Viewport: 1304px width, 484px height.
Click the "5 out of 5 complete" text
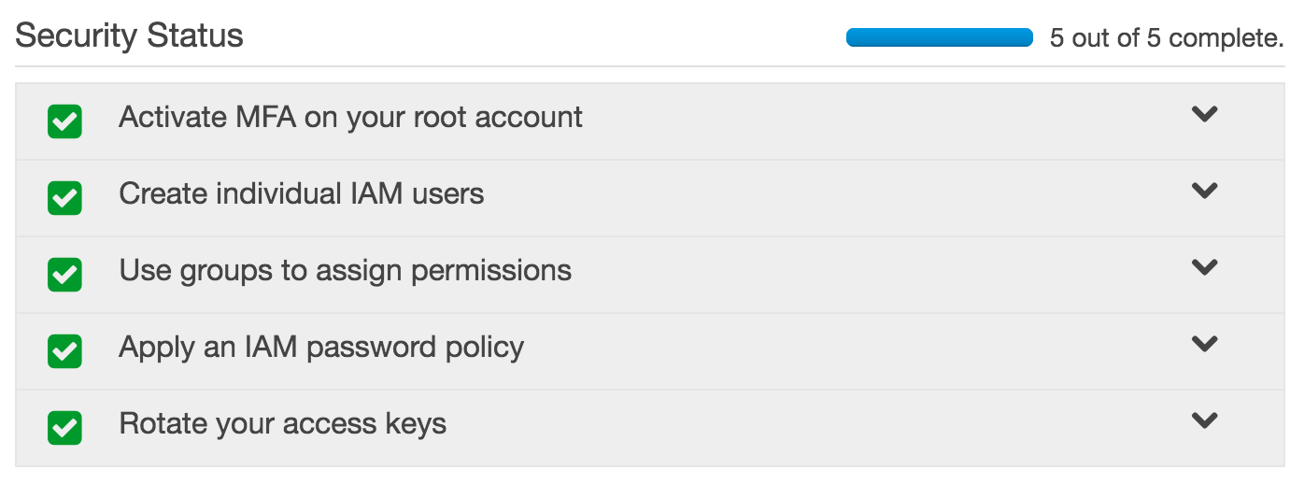[1167, 38]
